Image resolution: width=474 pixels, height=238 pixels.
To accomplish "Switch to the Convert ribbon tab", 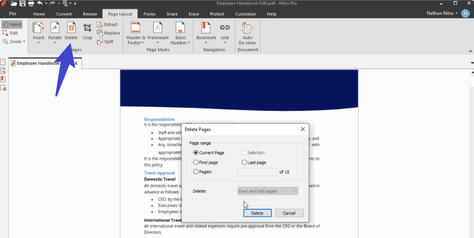I will (x=64, y=14).
